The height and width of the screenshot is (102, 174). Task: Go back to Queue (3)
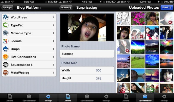pos(66,8)
